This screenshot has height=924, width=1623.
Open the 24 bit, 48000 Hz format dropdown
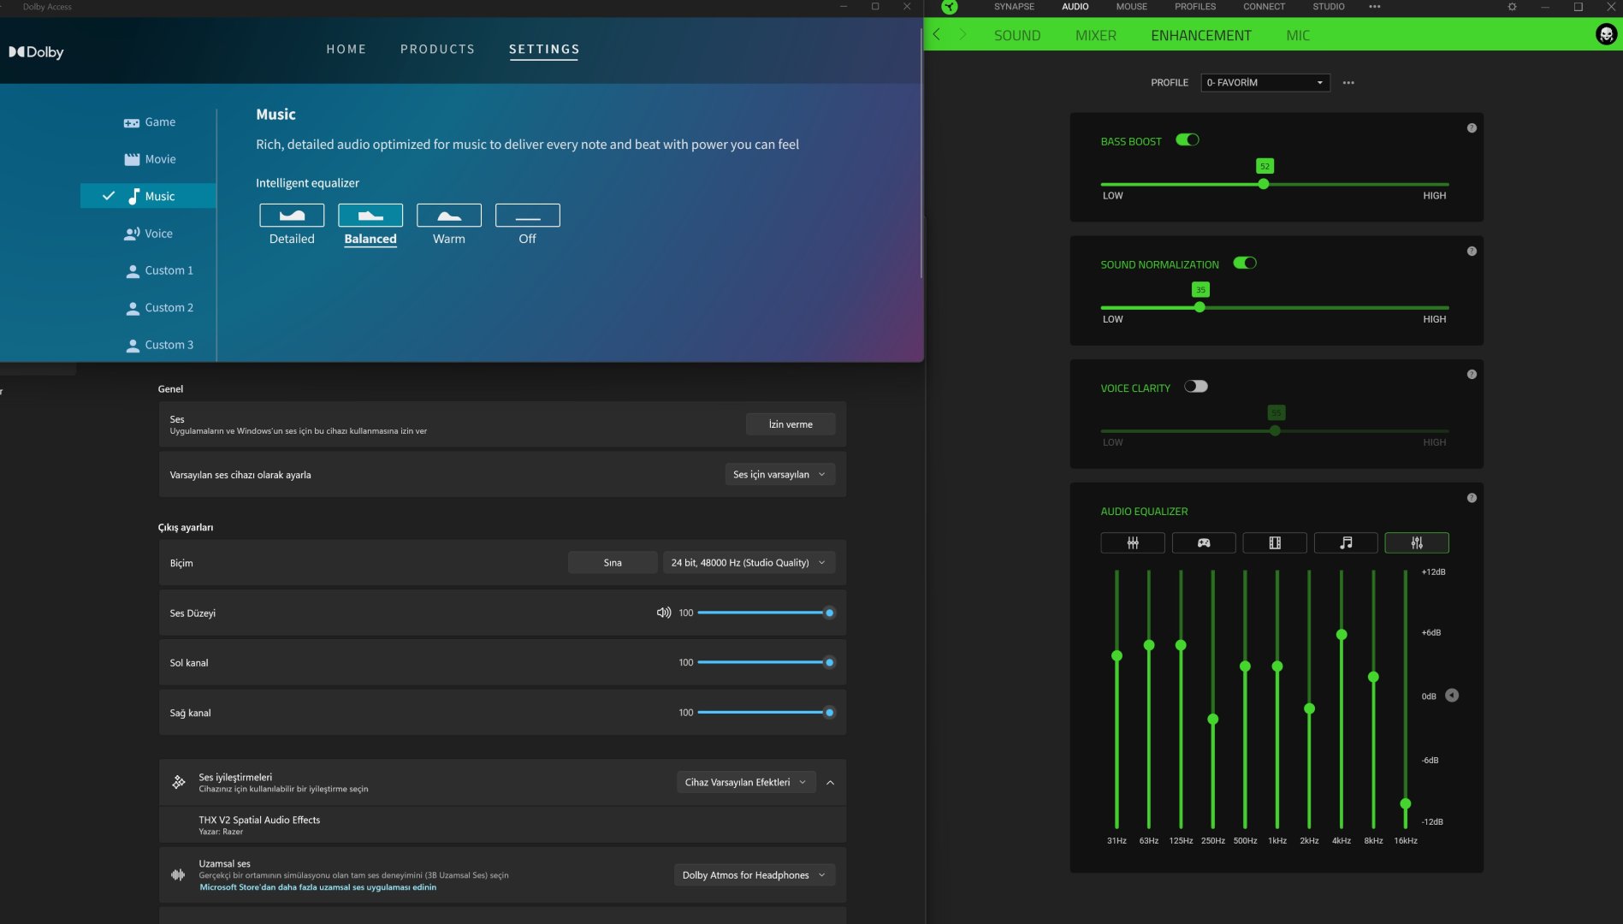coord(749,563)
